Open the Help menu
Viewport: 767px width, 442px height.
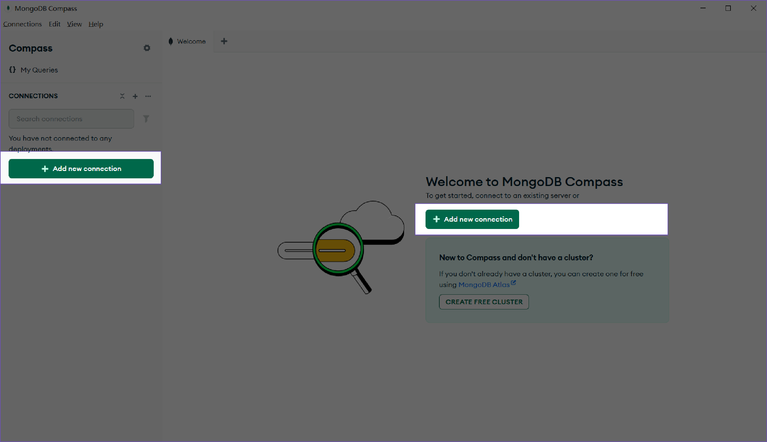click(x=96, y=24)
